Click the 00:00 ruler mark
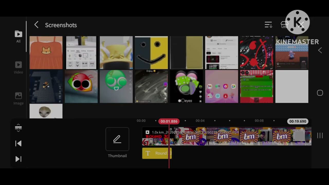This screenshot has width=329, height=185. (141, 121)
